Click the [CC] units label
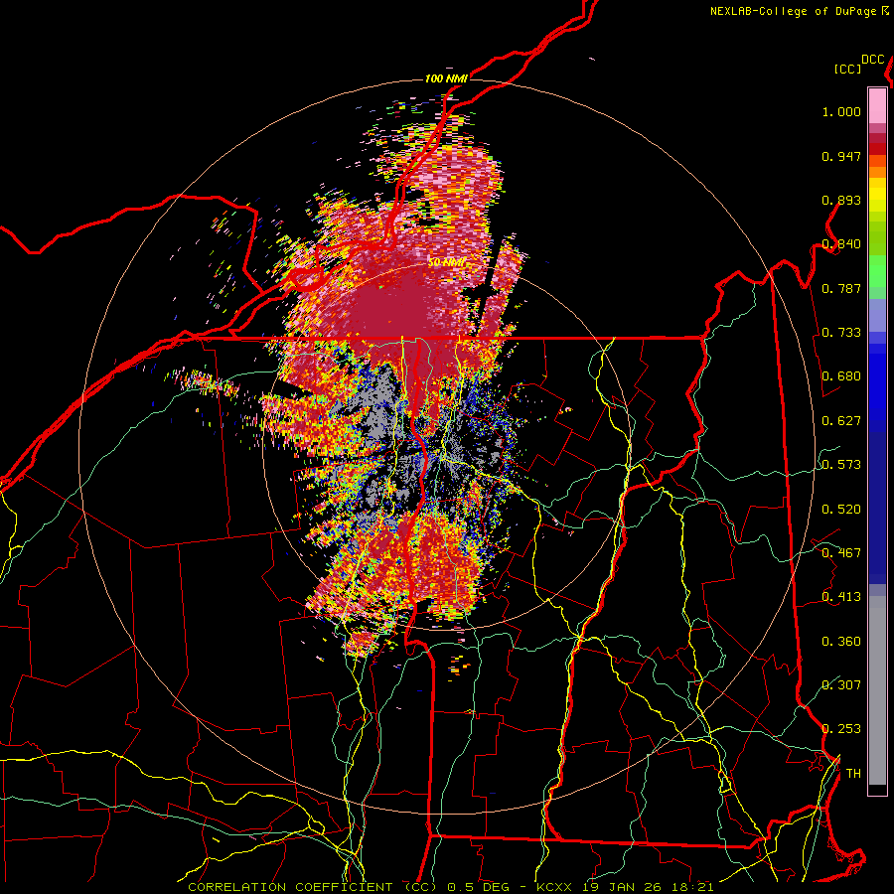The image size is (894, 894). (848, 69)
